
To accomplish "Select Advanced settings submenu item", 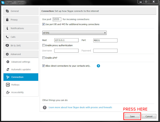I will (21, 62).
